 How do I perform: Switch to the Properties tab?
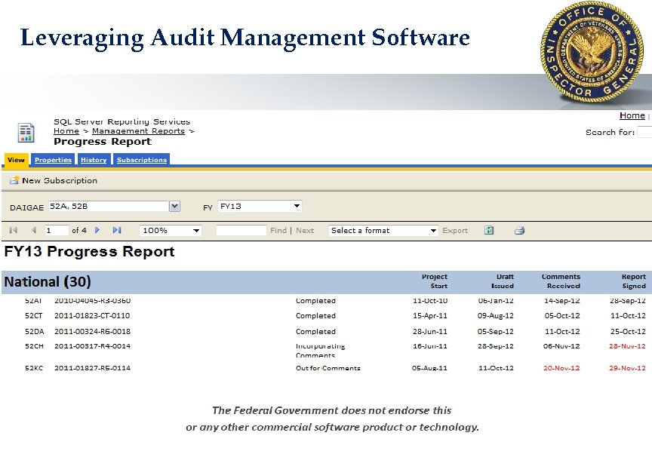pyautogui.click(x=54, y=160)
